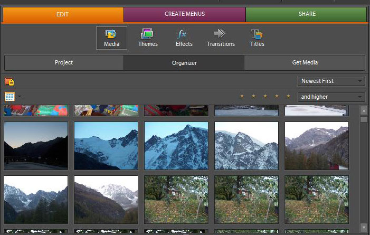Select the Project tab

[x=64, y=63]
